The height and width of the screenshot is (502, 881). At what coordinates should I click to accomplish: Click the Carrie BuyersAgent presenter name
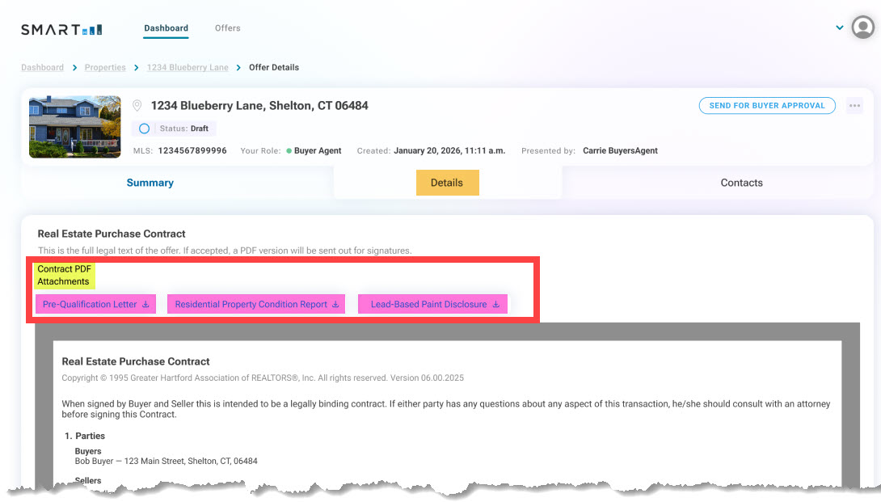[620, 150]
